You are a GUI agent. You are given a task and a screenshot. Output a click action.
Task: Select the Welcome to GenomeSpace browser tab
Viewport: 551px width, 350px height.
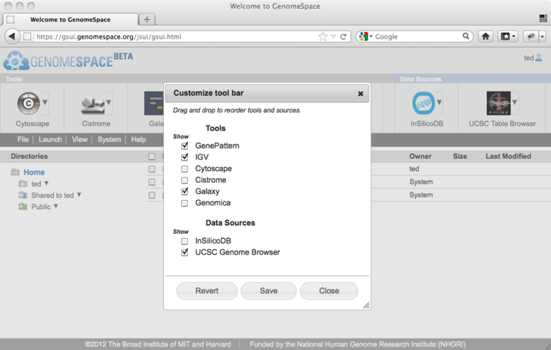[70, 19]
